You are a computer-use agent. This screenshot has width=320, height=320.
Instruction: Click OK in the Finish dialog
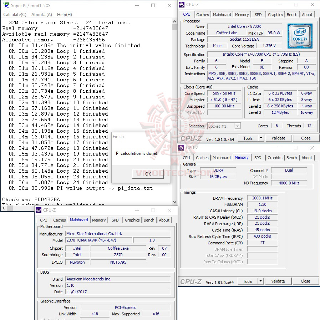[148, 174]
